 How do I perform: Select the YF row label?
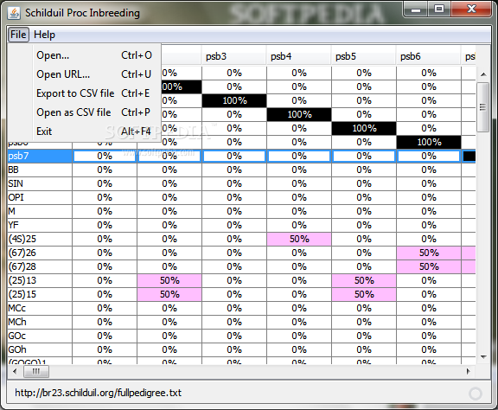pyautogui.click(x=40, y=225)
